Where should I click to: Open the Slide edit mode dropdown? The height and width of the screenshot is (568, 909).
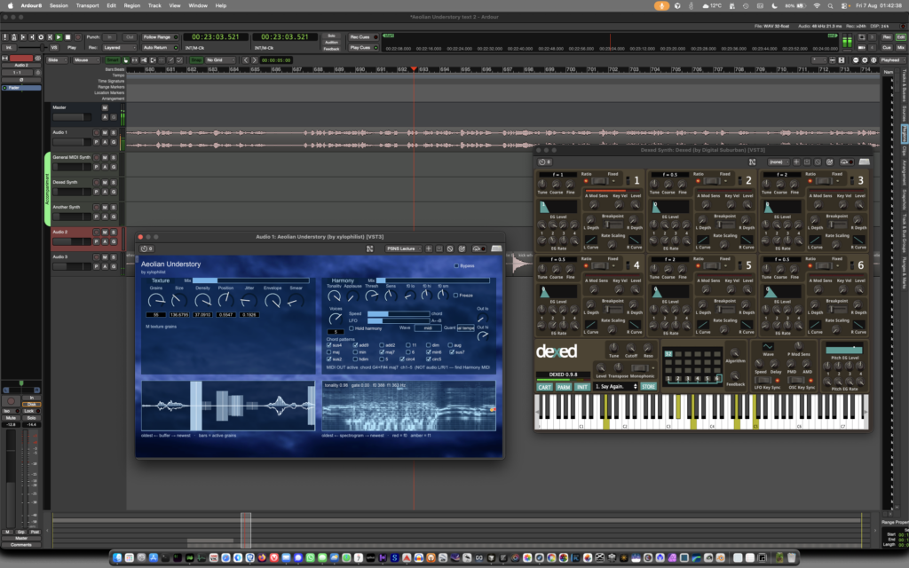click(56, 59)
